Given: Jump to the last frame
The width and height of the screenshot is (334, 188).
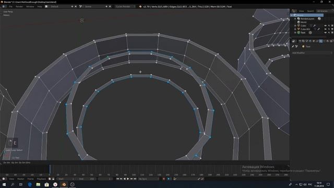Looking at the screenshot, I should [x=135, y=179].
